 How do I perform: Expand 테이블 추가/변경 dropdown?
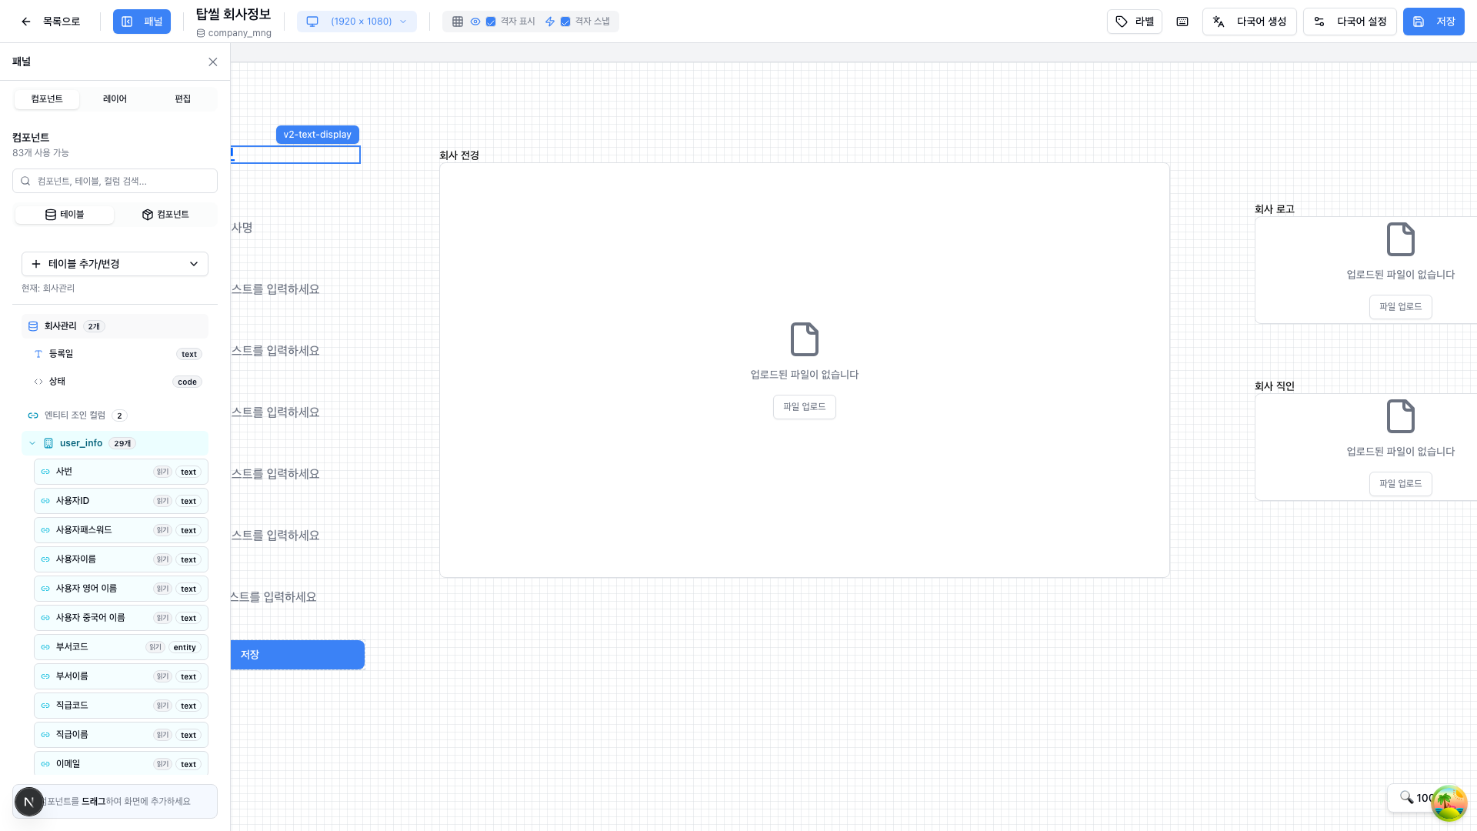point(115,264)
